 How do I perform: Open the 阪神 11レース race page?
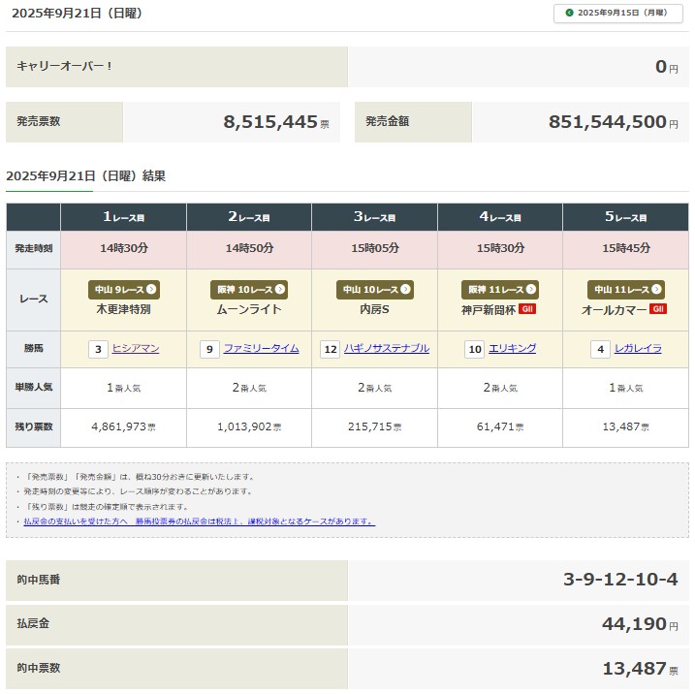pyautogui.click(x=501, y=290)
